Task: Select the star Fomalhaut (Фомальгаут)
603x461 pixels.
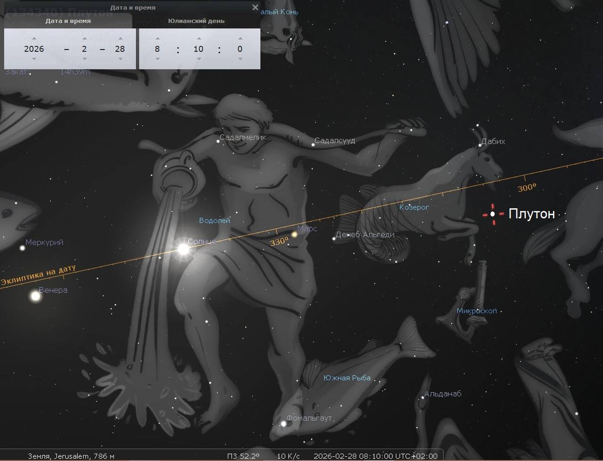Action: click(x=283, y=423)
